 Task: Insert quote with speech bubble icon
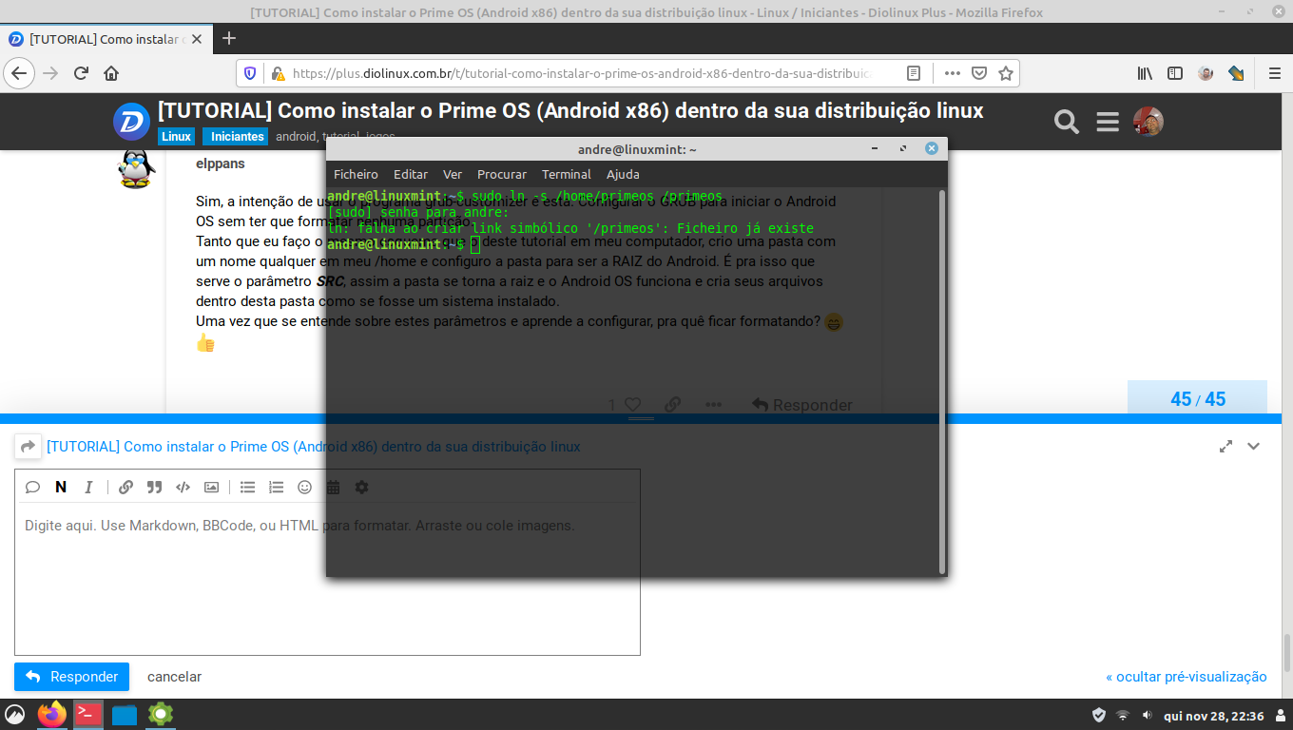pos(32,487)
